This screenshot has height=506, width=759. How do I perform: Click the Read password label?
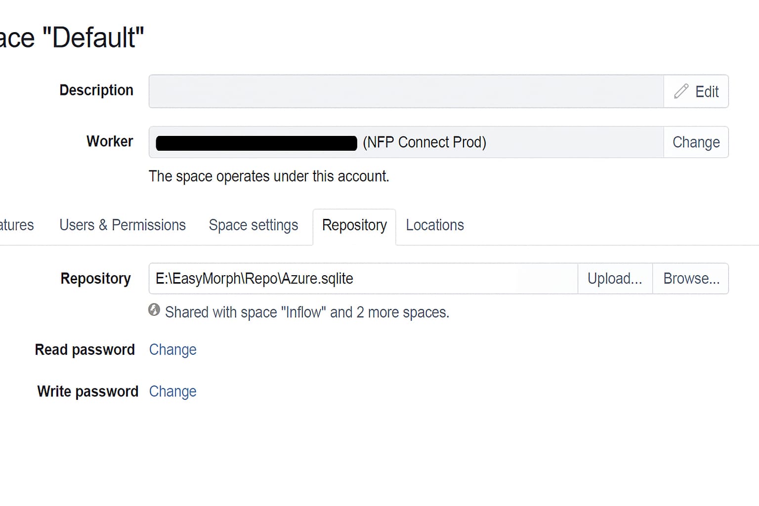(84, 350)
